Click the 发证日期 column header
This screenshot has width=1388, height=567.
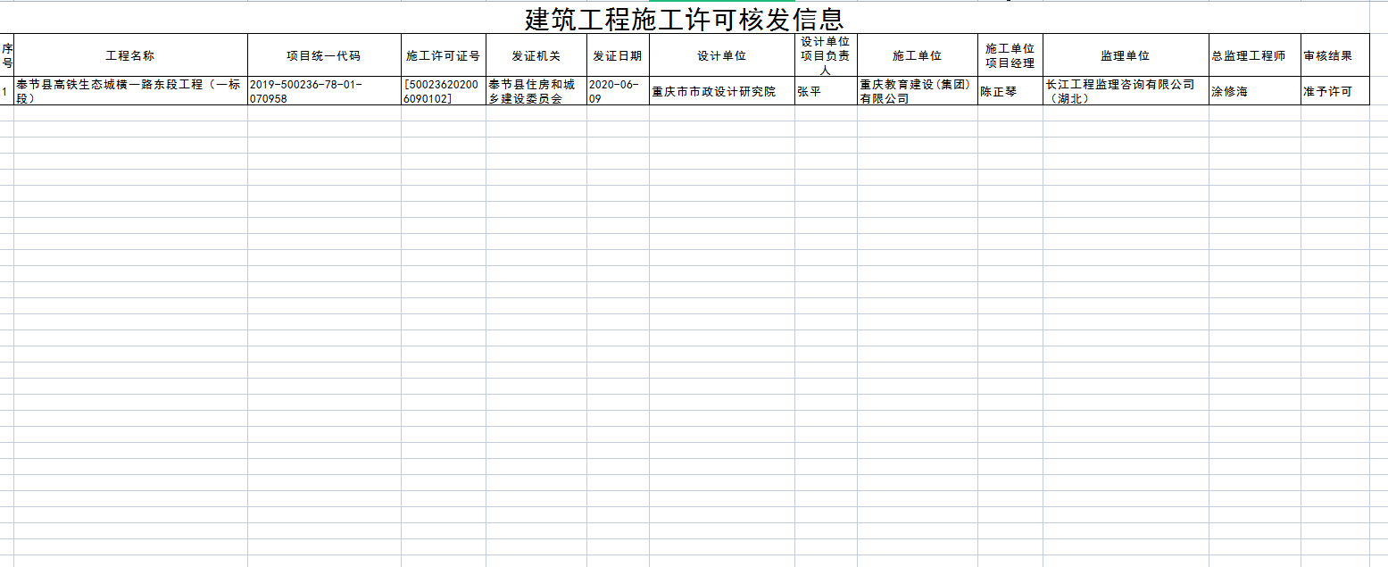tap(618, 55)
